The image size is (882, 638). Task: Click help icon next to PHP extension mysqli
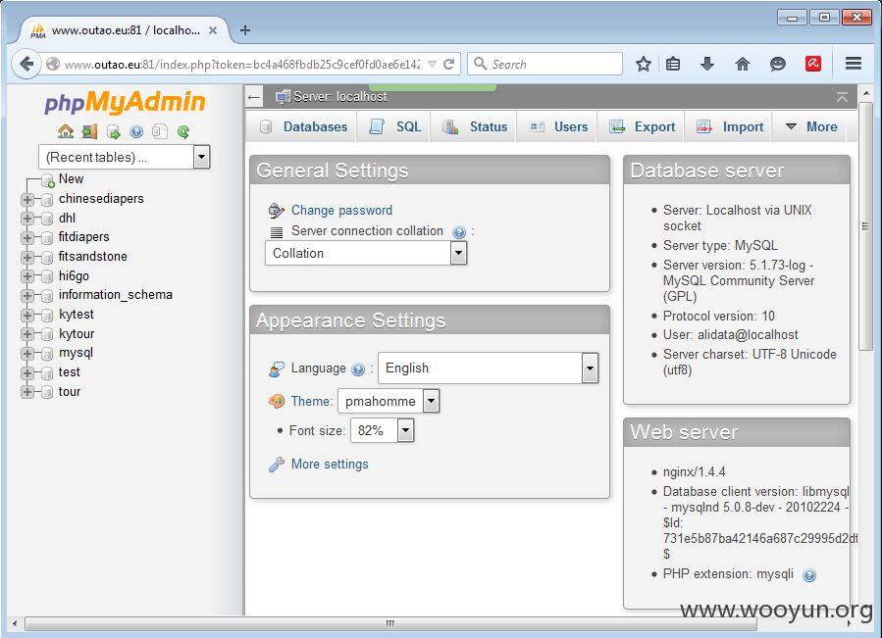coord(808,575)
